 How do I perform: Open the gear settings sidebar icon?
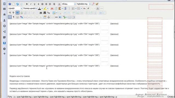[x=4, y=26]
